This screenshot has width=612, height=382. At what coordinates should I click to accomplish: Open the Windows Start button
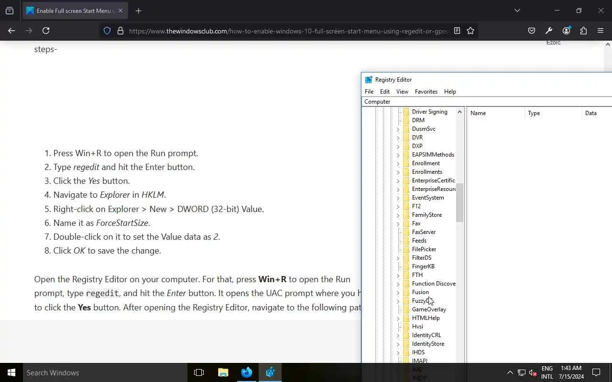pos(11,372)
